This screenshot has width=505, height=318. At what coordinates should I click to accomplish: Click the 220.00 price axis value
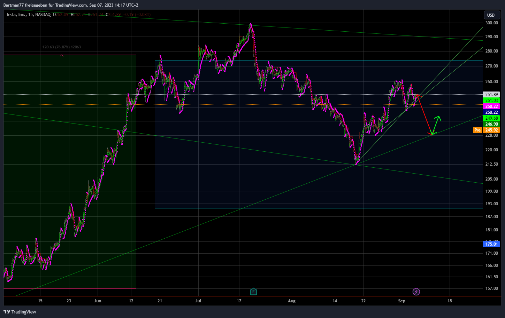coord(492,150)
